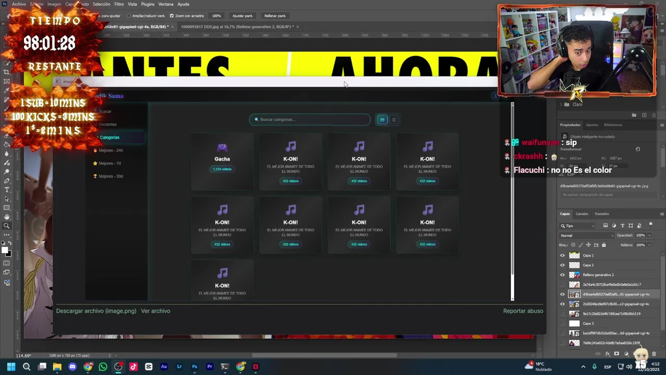
Task: Switch category browser to list view
Action: [x=394, y=120]
